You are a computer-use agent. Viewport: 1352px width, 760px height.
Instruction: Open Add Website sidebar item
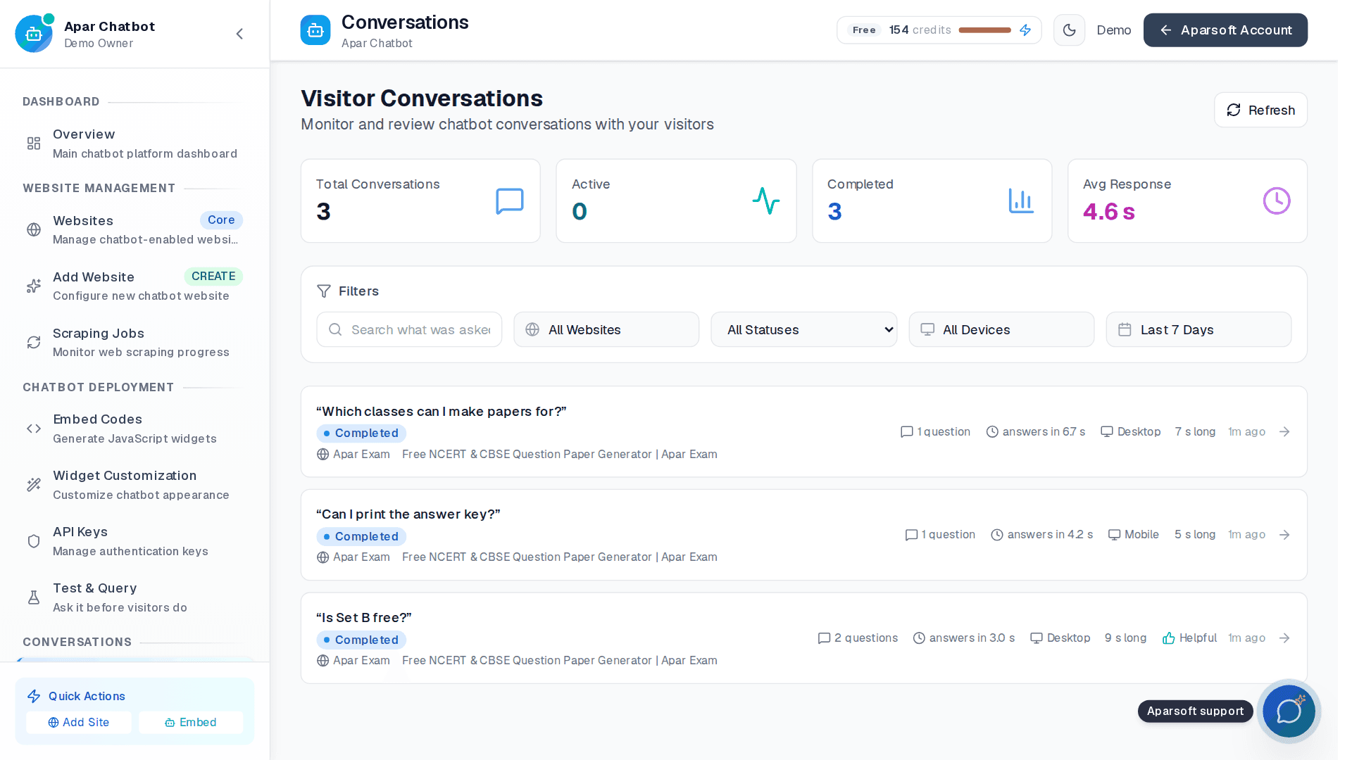tap(134, 286)
